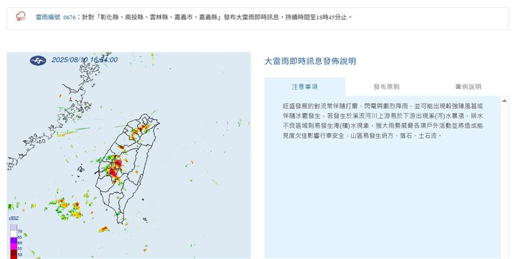The width and height of the screenshot is (512, 259).
Task: Switch to the 發布原則 tab
Action: pyautogui.click(x=387, y=87)
